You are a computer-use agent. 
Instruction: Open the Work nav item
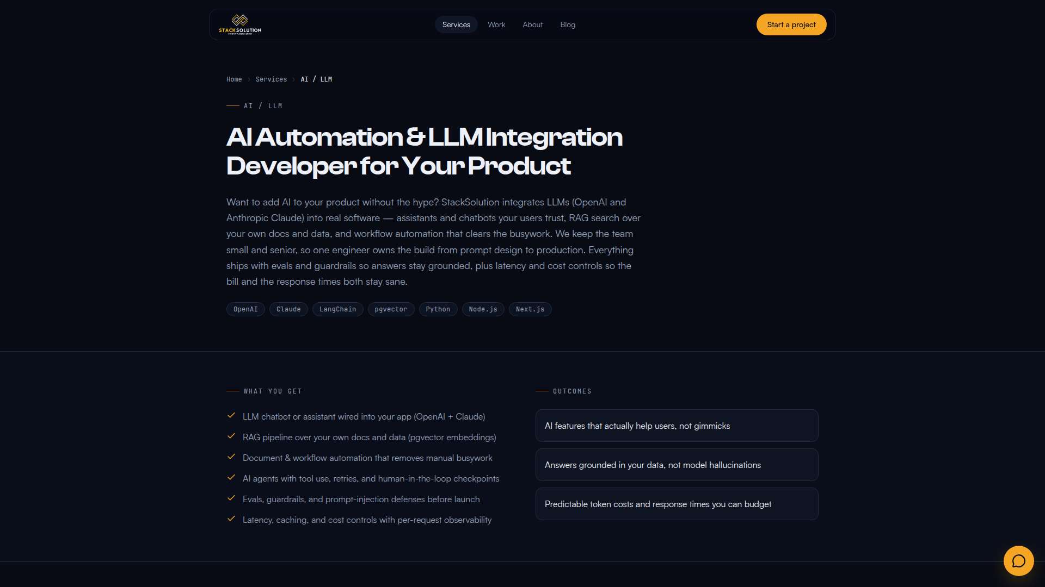tap(496, 24)
